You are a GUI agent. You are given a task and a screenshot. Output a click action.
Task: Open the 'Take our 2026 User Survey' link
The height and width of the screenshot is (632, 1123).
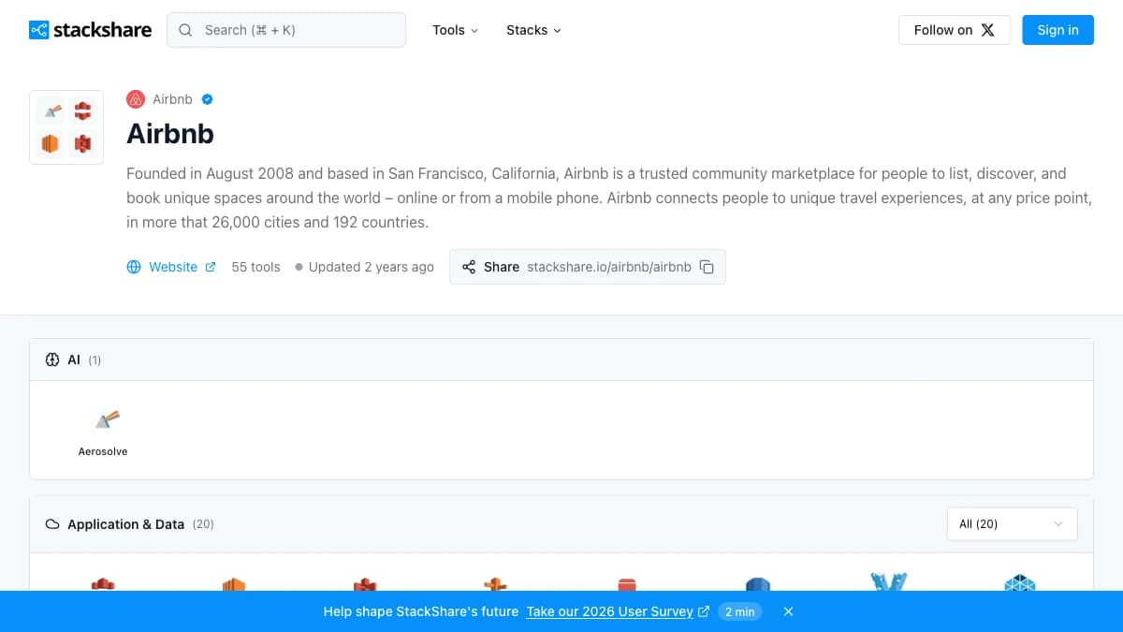click(x=618, y=611)
